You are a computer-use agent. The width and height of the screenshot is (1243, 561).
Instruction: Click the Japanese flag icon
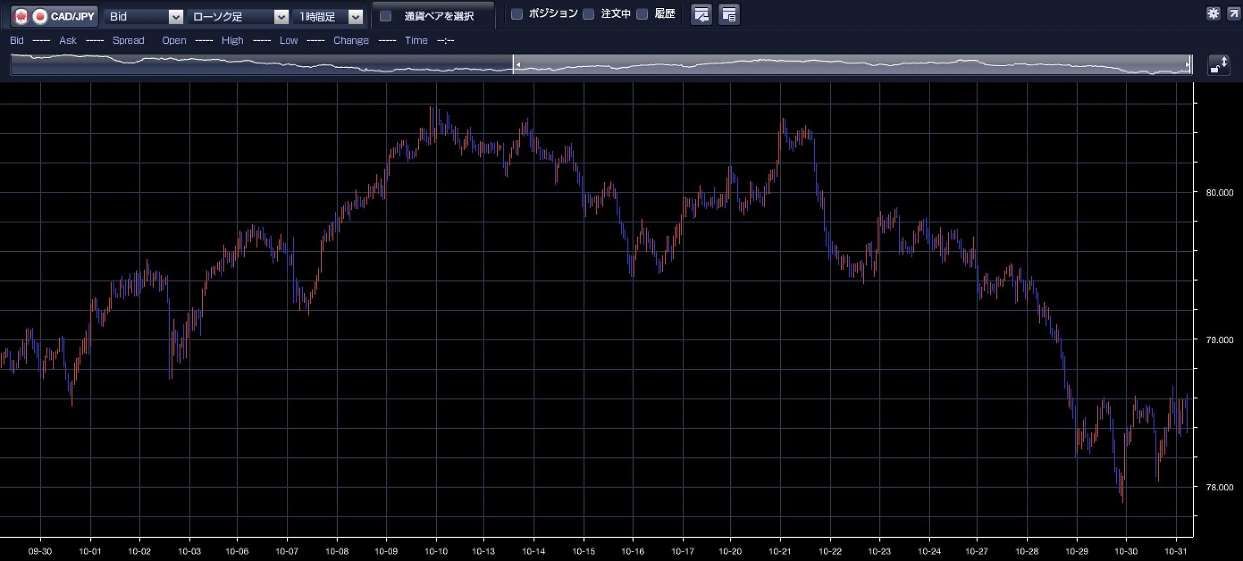pos(40,16)
